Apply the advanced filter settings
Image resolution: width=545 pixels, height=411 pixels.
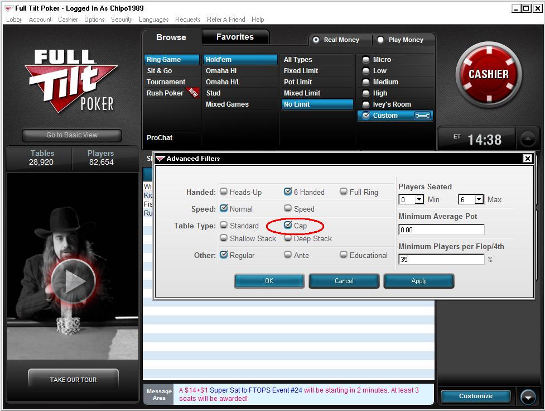click(x=419, y=281)
